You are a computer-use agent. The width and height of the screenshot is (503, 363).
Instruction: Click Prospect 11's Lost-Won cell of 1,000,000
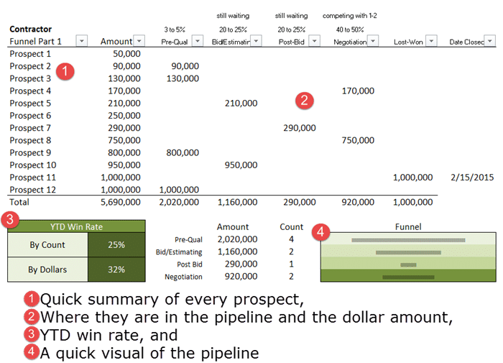(x=413, y=177)
